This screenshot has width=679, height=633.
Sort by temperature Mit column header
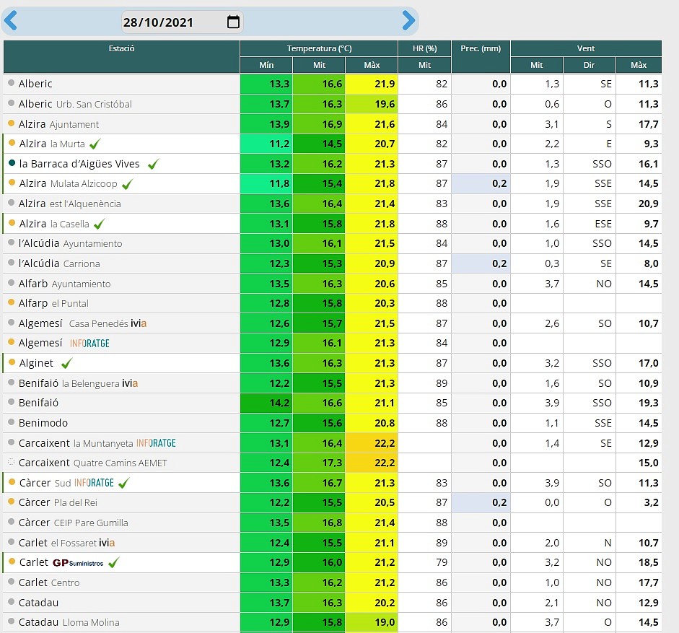[x=319, y=65]
